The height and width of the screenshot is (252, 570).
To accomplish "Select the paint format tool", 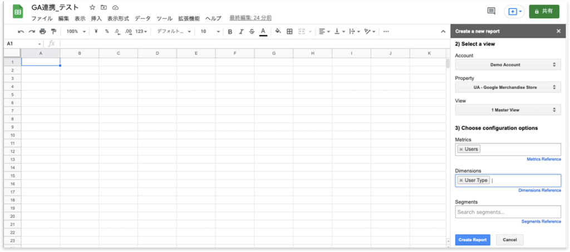I will pyautogui.click(x=53, y=32).
